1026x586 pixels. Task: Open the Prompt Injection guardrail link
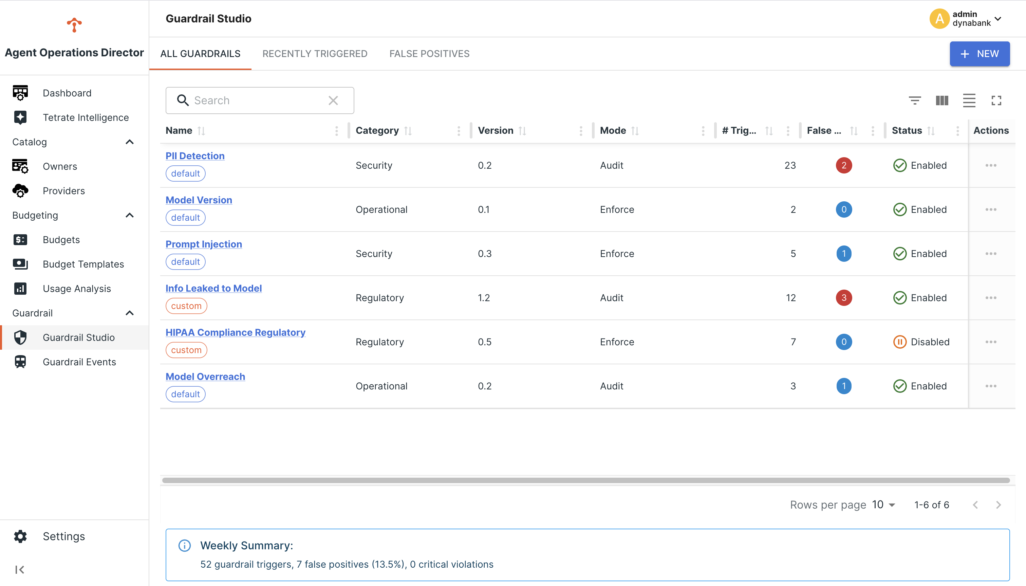pyautogui.click(x=204, y=244)
